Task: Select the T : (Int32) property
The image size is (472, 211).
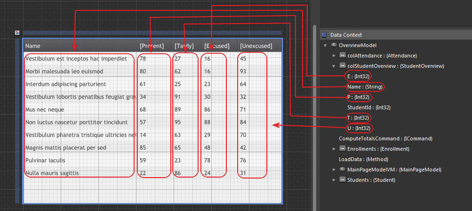Action: pyautogui.click(x=358, y=118)
